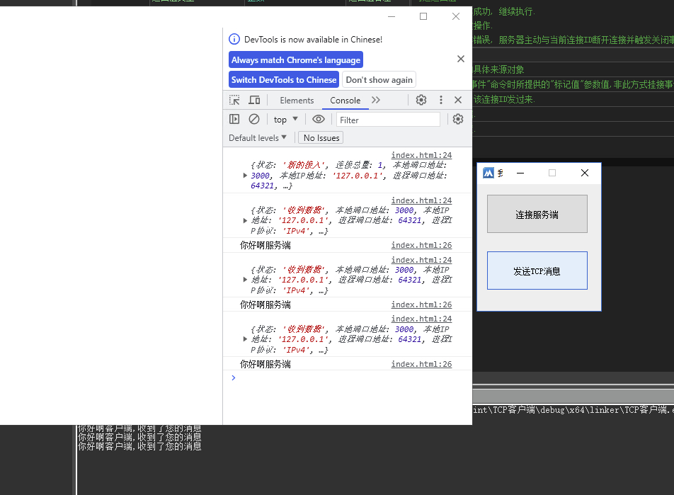The width and height of the screenshot is (674, 495).
Task: Toggle the live expression eye icon
Action: [x=319, y=119]
